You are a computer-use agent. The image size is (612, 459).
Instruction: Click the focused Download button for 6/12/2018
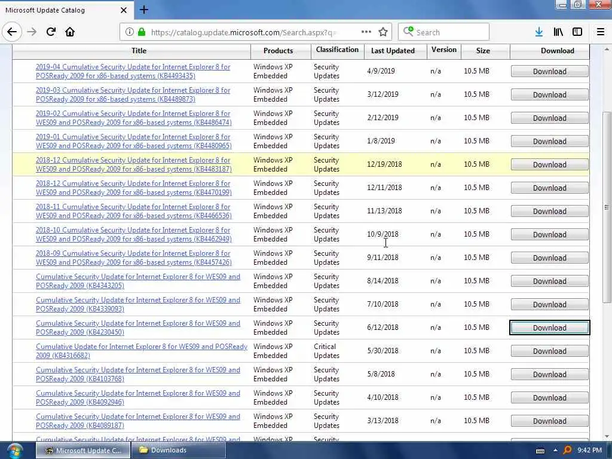(550, 328)
